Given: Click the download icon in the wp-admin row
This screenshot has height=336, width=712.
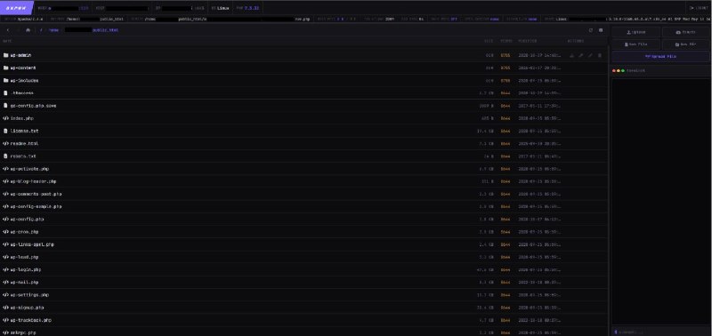Looking at the screenshot, I should [571, 55].
